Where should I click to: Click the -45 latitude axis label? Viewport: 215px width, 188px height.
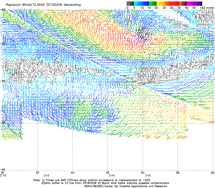(3, 44)
